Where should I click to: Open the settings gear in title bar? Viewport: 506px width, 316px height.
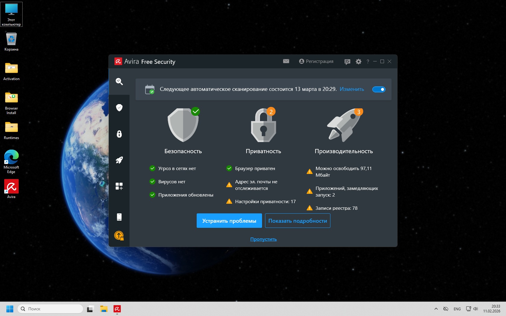pos(358,62)
